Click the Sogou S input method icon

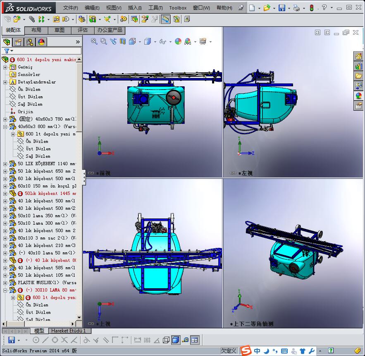tap(246, 350)
